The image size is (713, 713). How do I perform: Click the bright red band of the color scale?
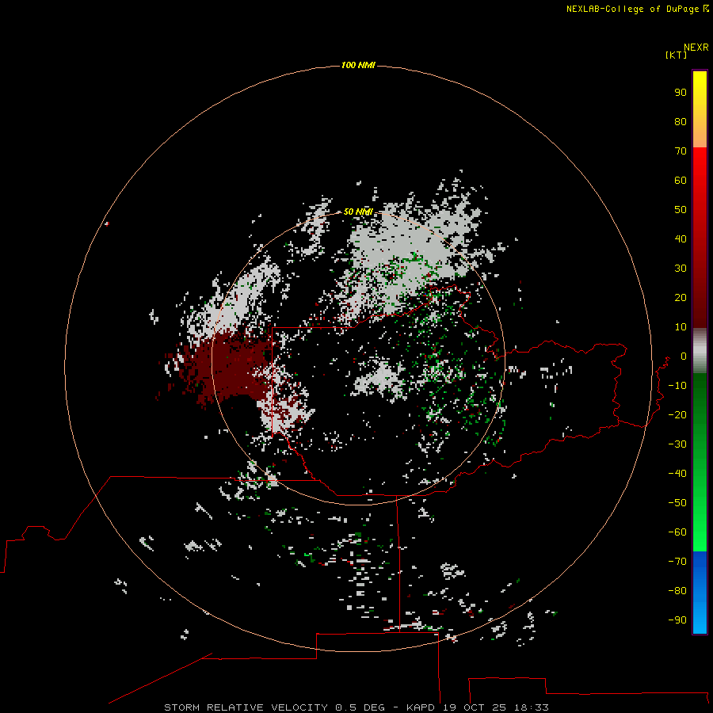[x=700, y=182]
